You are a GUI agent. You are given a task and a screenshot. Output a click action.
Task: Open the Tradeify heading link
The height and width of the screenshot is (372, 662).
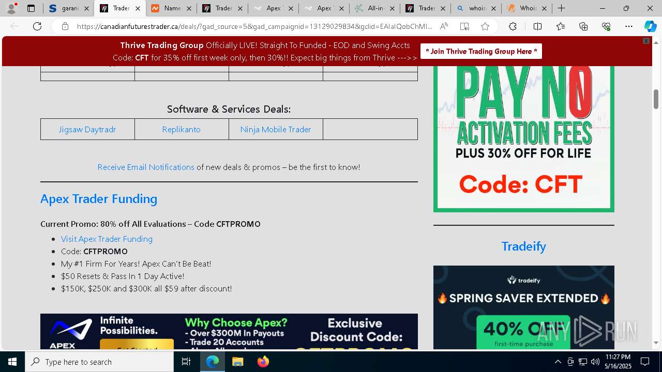(524, 246)
